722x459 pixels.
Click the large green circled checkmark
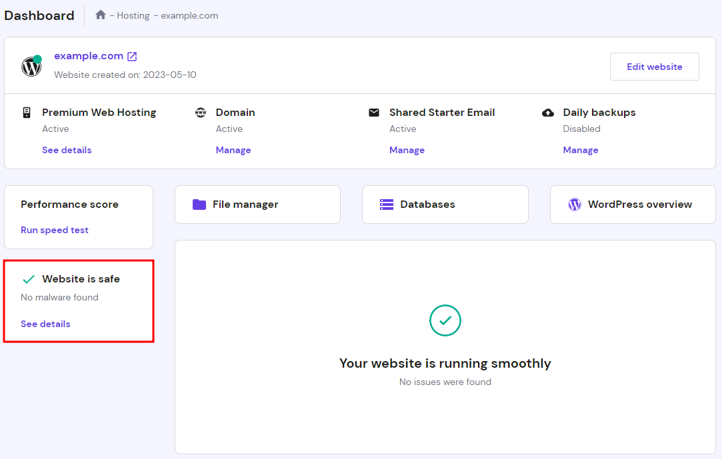point(445,320)
